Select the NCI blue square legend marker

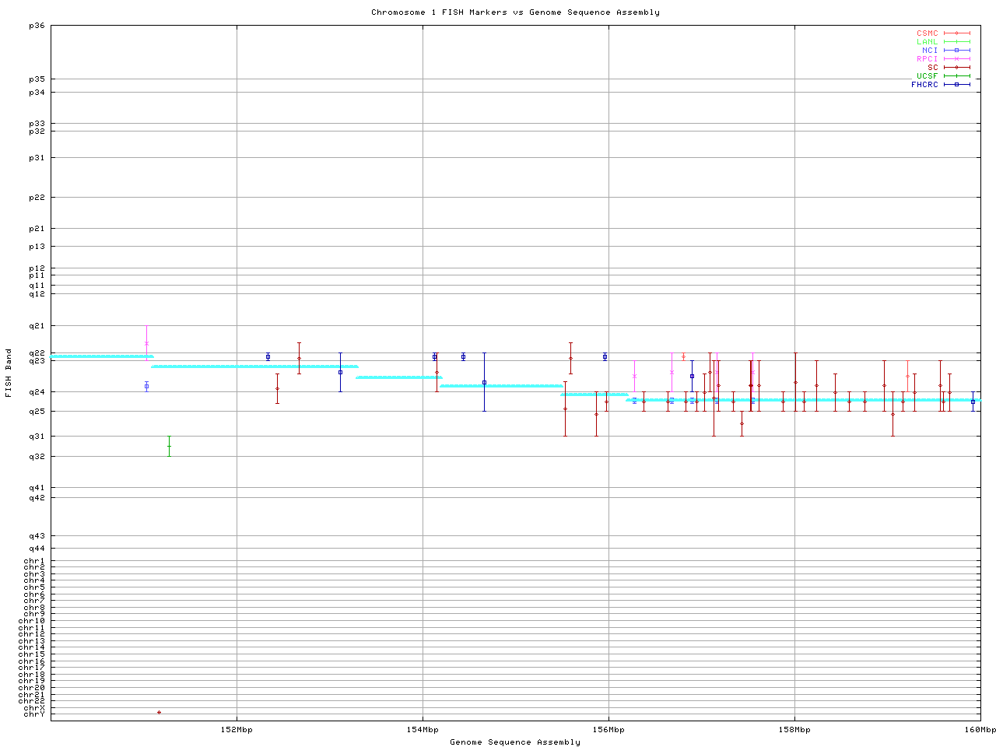(956, 51)
